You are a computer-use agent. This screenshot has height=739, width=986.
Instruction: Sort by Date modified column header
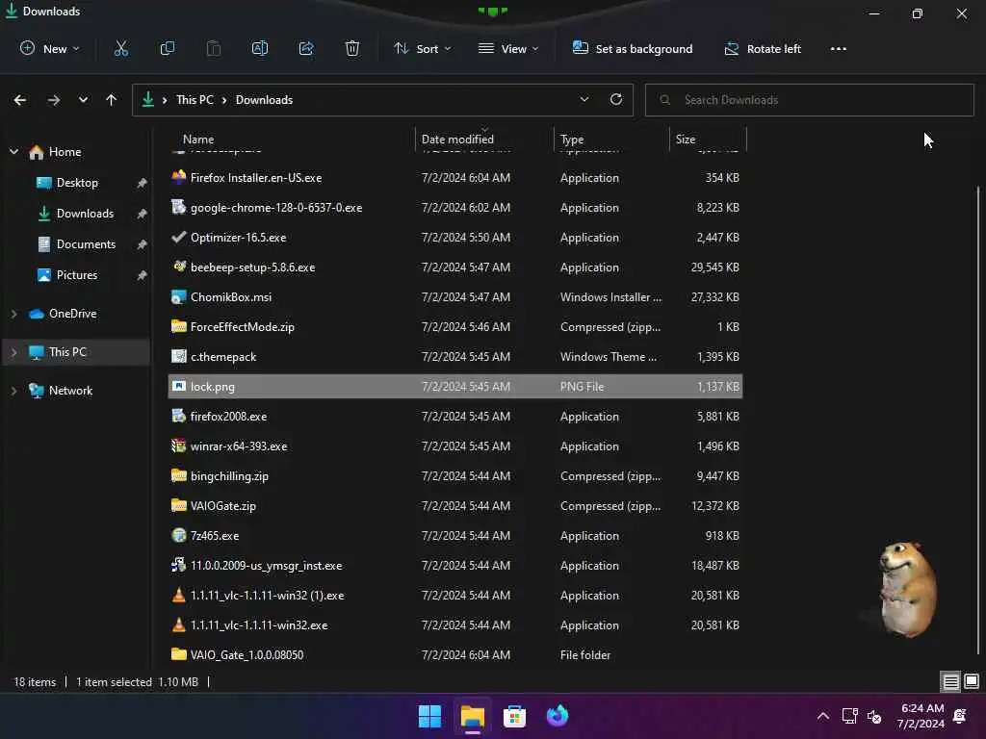457,140
